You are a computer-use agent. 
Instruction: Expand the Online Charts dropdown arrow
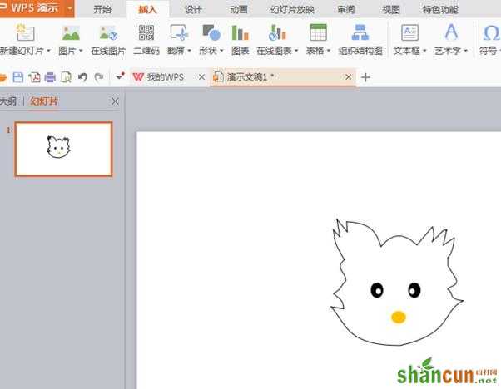tap(296, 51)
